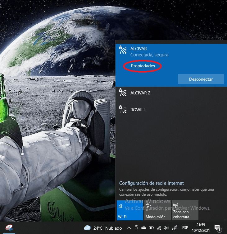227x234 pixels.
Task: Toggle Modo avión tile
Action: pos(157,210)
